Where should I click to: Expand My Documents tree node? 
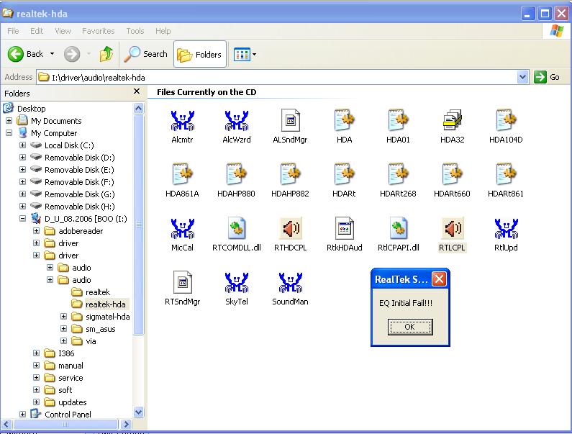point(9,120)
